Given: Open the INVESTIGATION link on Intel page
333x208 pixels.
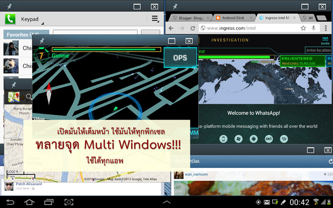Looking at the screenshot, I should pos(230,40).
